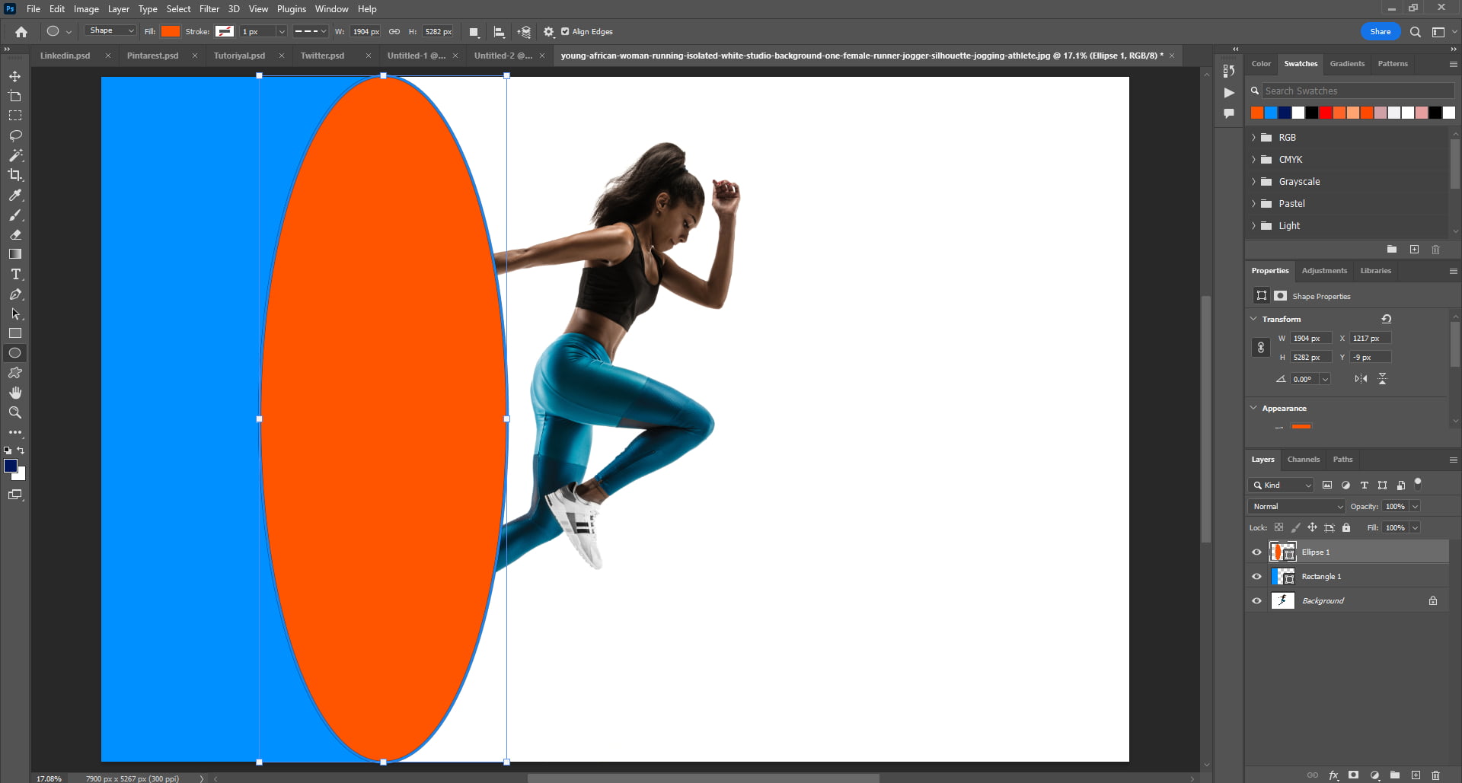The height and width of the screenshot is (783, 1462).
Task: Select the Horizontal Type tool
Action: click(x=15, y=274)
